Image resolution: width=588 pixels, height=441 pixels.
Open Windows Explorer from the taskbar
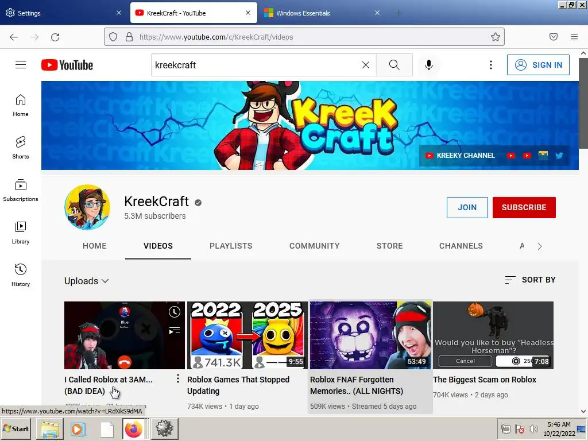(x=50, y=429)
